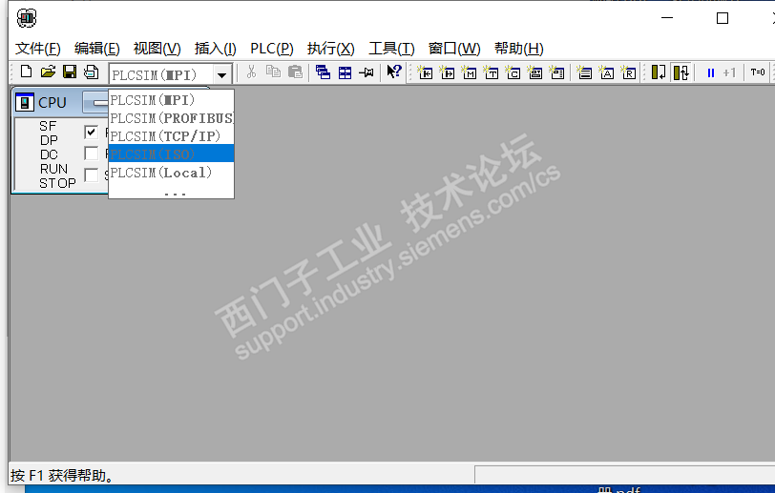Click the CPU sub-window icon
The height and width of the screenshot is (493, 775).
tap(25, 102)
